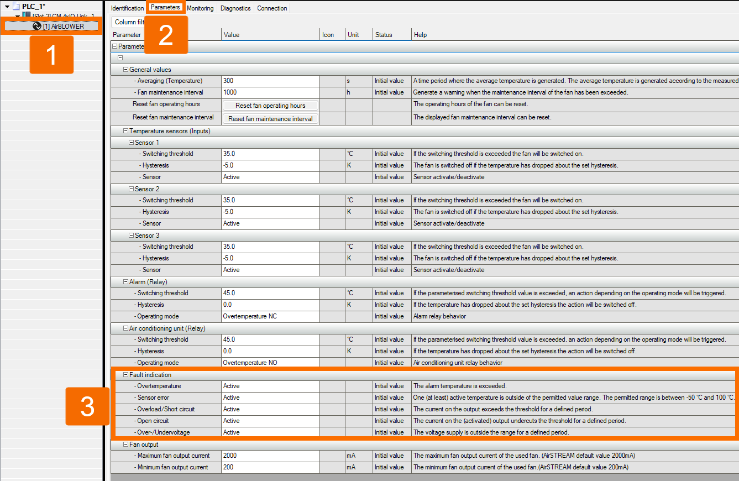Click the Value column header

pos(270,35)
